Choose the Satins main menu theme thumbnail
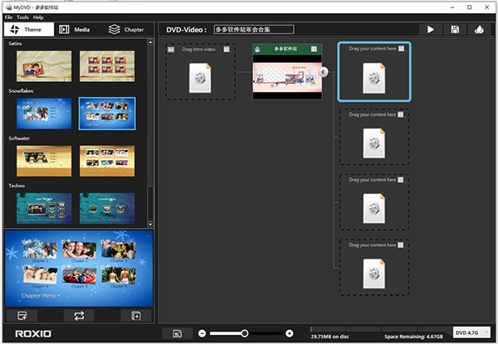This screenshot has height=344, width=498. click(x=44, y=66)
